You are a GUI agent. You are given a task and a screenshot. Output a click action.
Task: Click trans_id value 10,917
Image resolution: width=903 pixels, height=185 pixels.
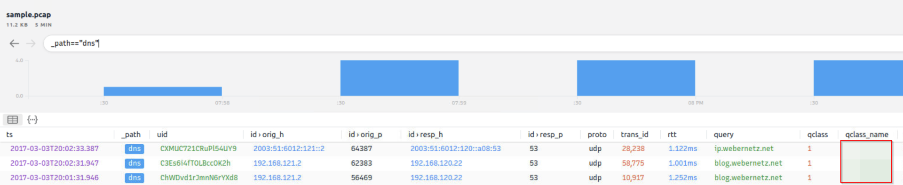pos(633,178)
